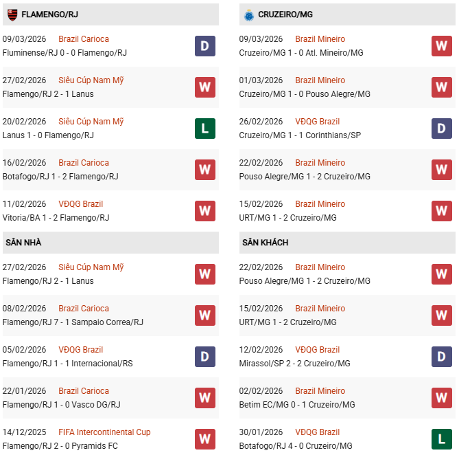Screen dimensions: 459x455
Task: Select the SÂN KHÁCH section header
Action: (x=265, y=243)
